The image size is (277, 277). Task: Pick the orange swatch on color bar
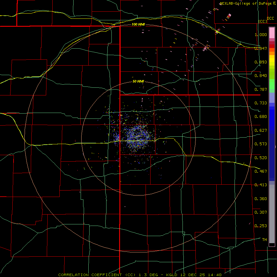tap(272, 53)
